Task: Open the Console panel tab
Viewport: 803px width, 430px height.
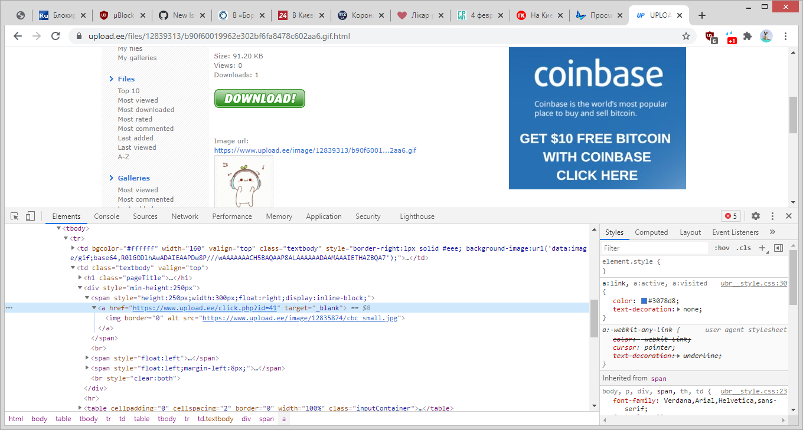Action: 107,216
